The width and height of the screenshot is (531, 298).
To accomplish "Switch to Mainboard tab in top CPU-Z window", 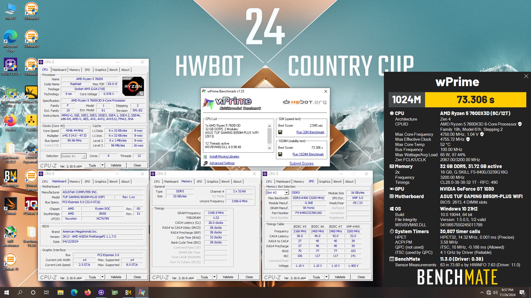I will point(59,70).
